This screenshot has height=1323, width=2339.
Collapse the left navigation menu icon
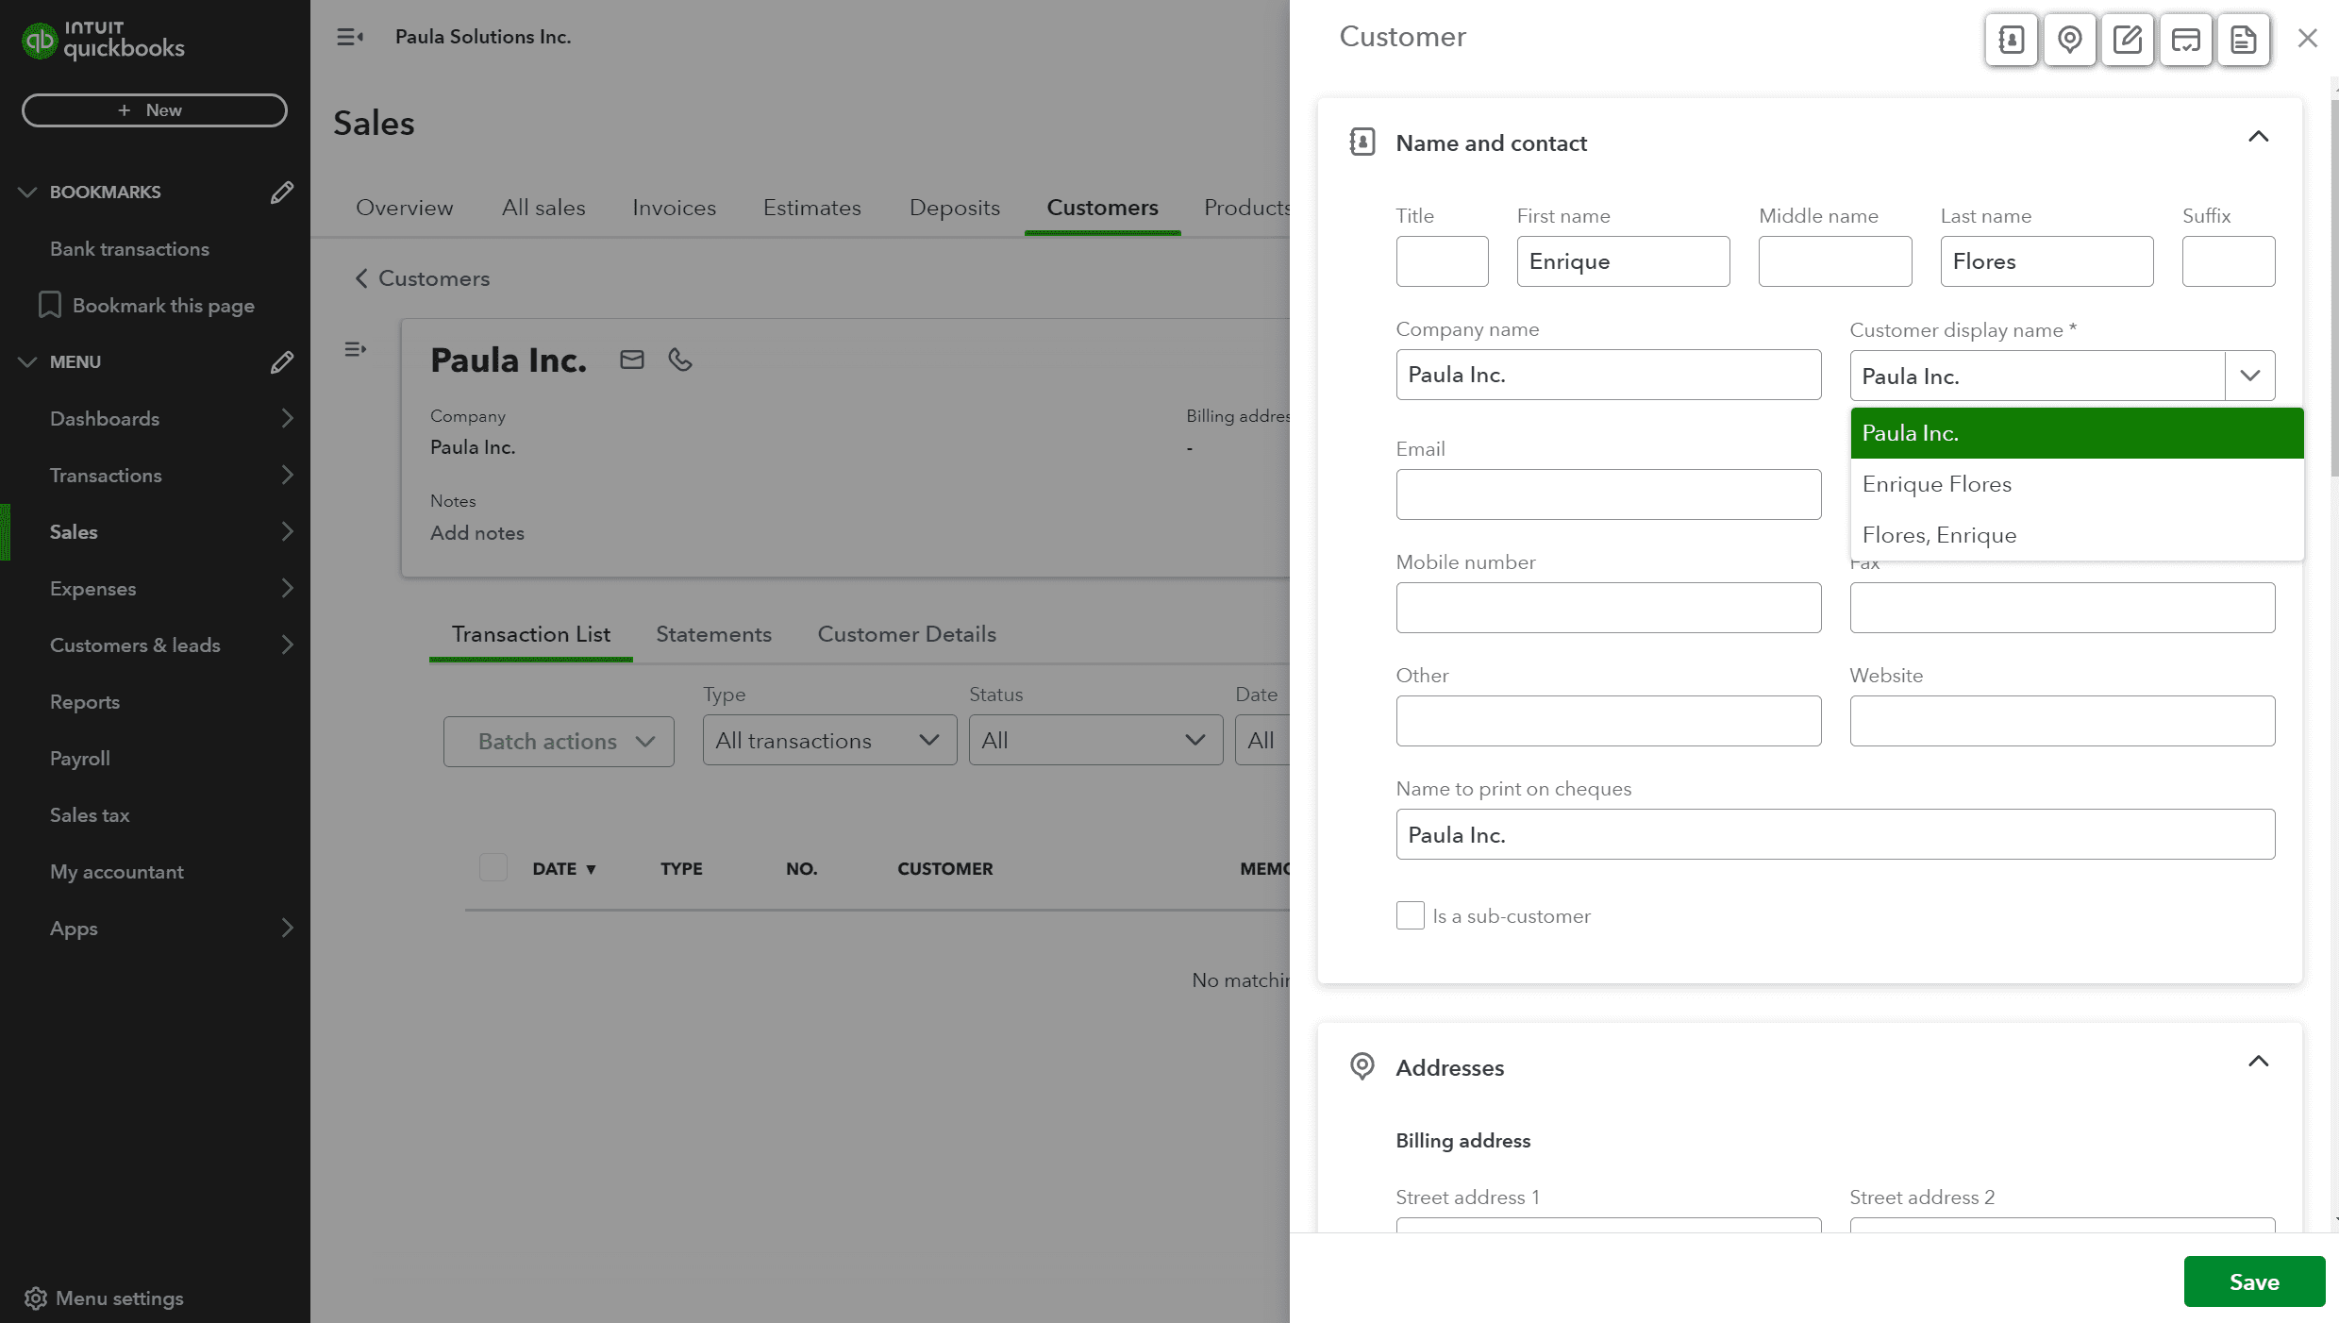350,37
